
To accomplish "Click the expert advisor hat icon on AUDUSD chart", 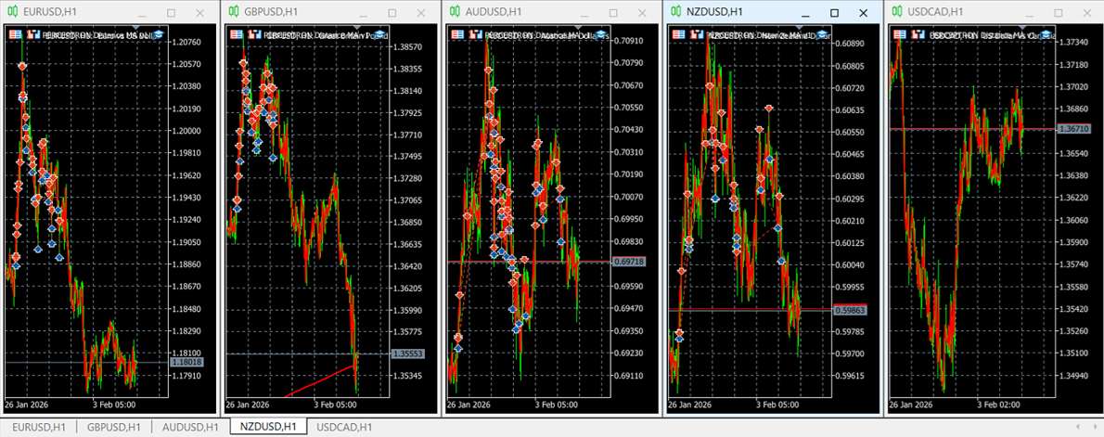I will [601, 33].
